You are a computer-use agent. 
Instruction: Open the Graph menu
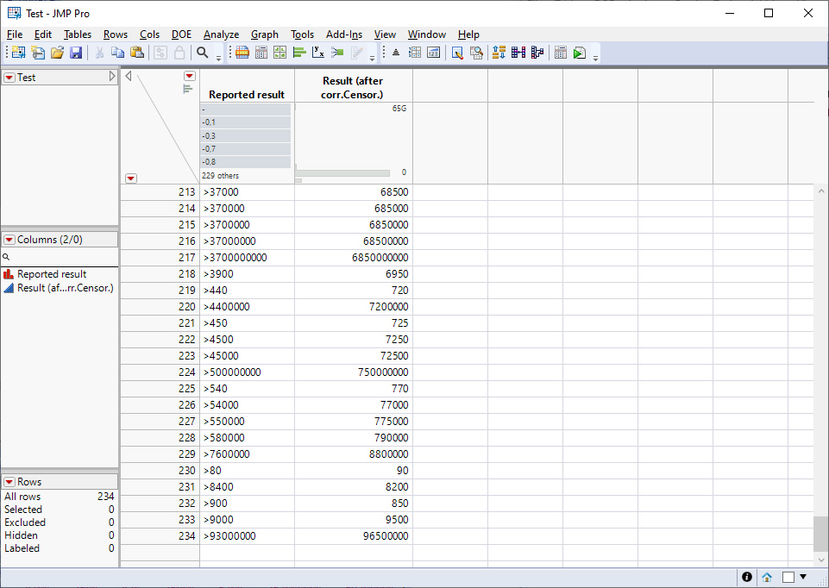(264, 34)
